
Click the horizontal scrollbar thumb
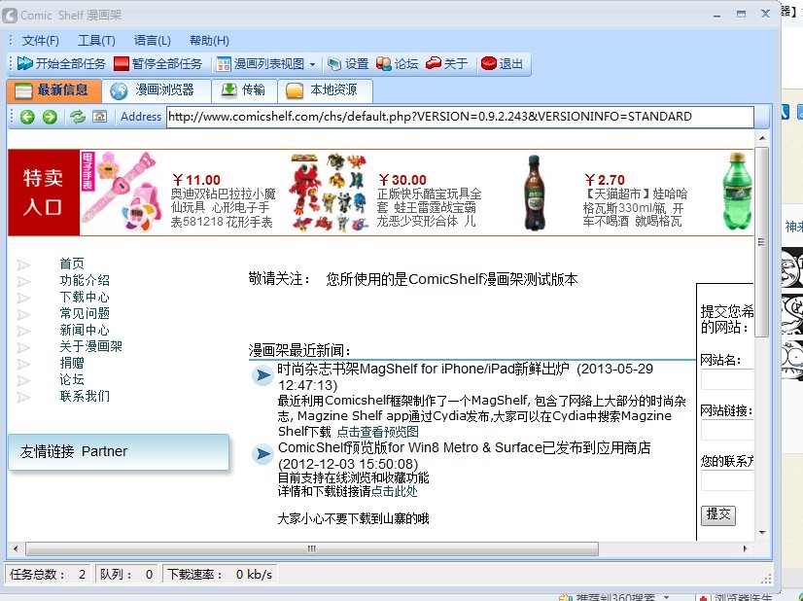tap(312, 548)
